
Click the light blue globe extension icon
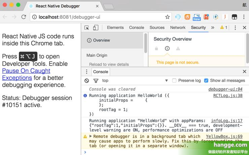point(178,17)
